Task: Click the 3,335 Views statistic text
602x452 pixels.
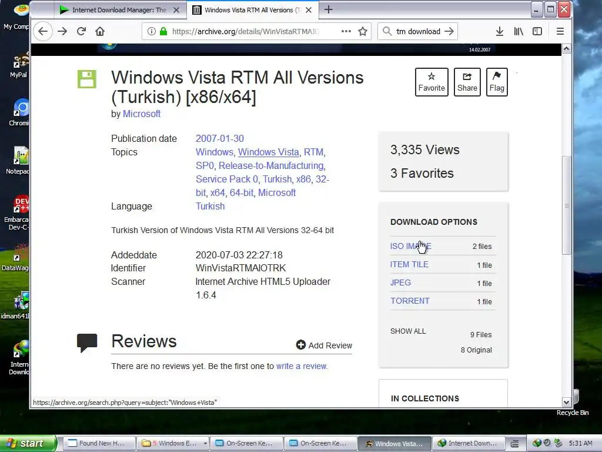Action: click(x=424, y=149)
